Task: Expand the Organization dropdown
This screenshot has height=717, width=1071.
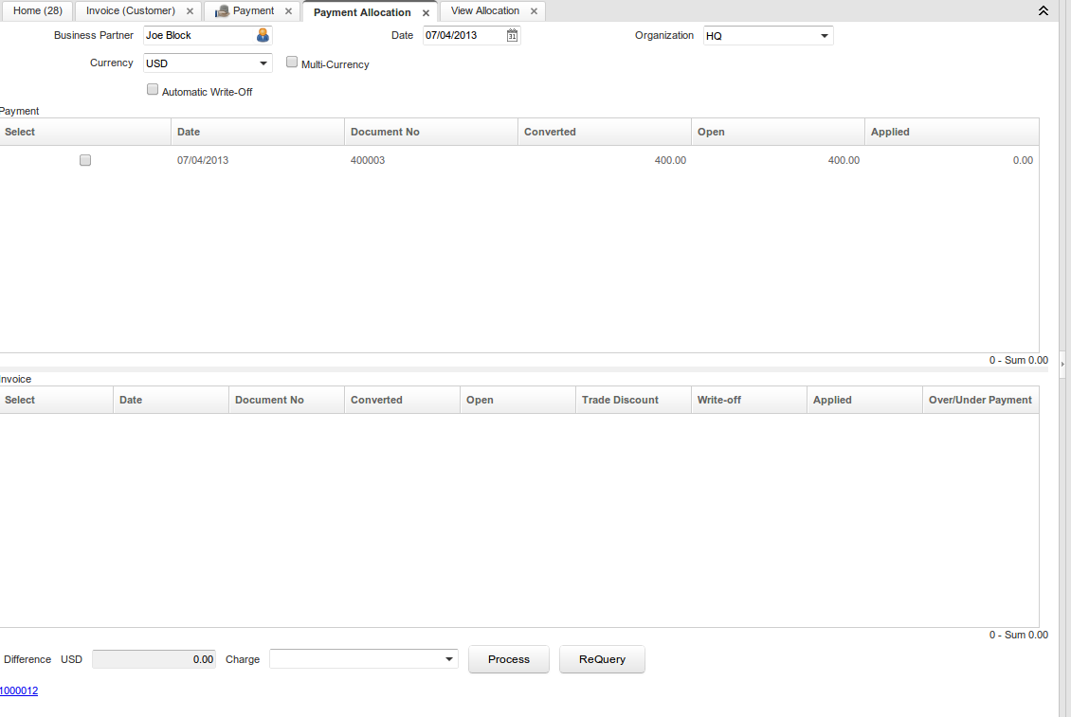Action: click(824, 37)
